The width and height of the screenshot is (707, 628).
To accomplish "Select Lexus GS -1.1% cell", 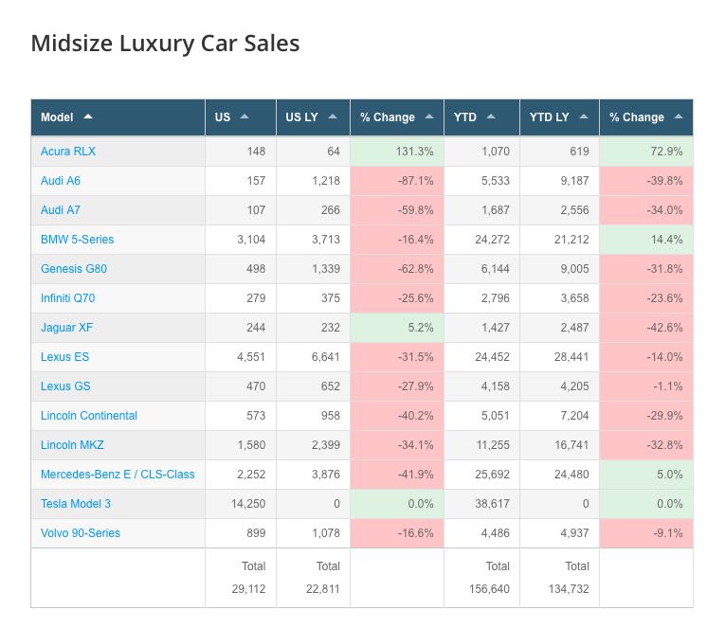I will click(646, 386).
